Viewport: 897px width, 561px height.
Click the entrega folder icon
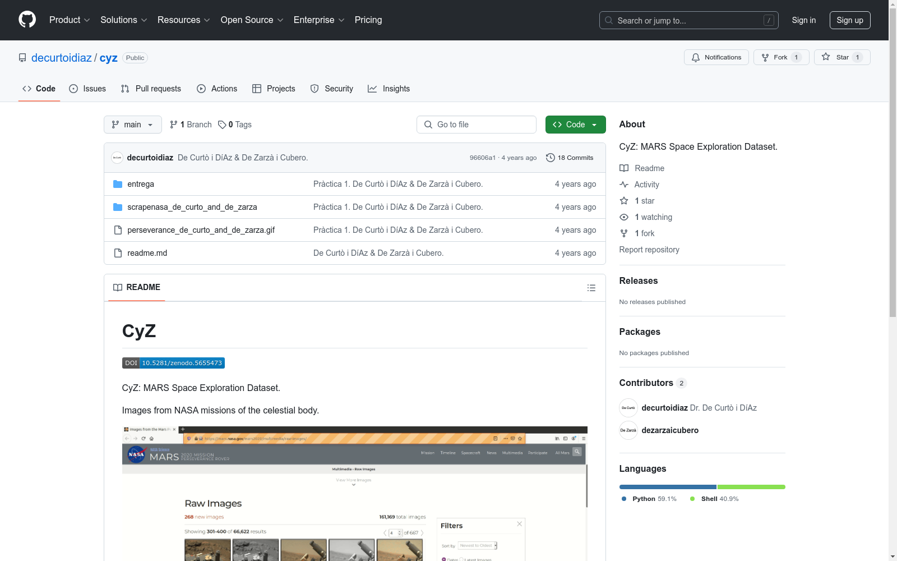[x=118, y=184]
